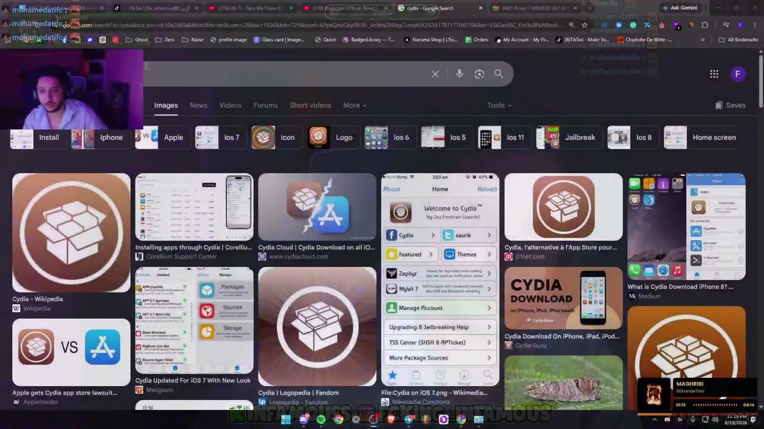The height and width of the screenshot is (429, 764).
Task: Filter images by the Iphone chip
Action: [100, 138]
